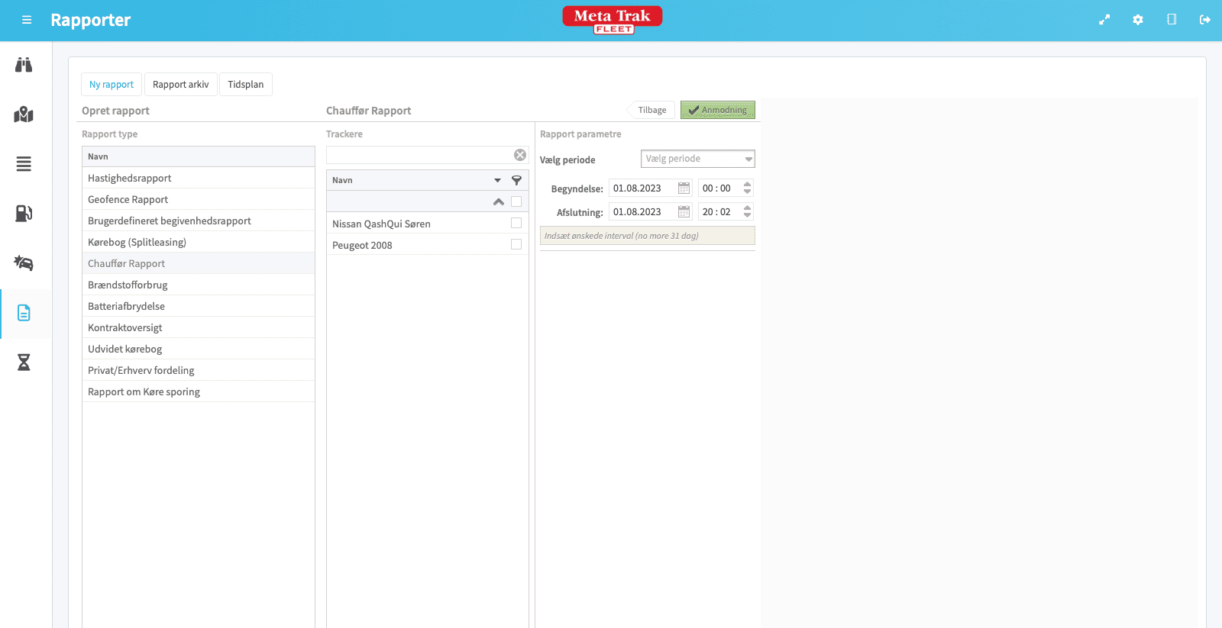
Task: Open settings gear in top bar
Action: [x=1138, y=20]
